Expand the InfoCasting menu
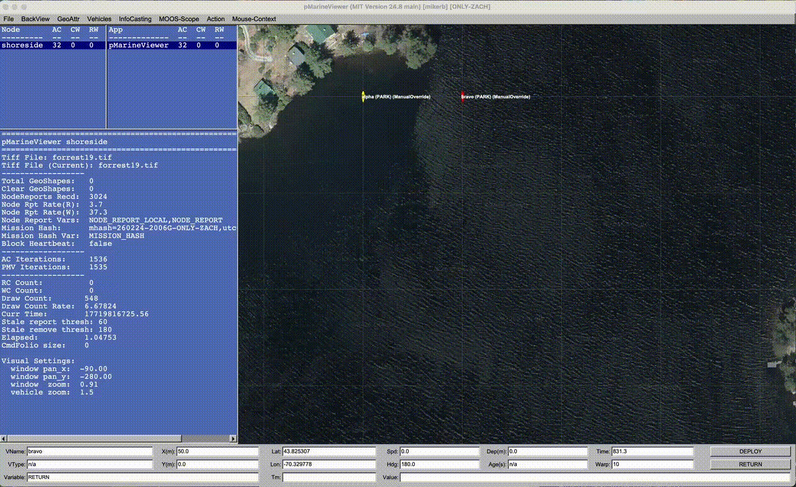 click(x=135, y=19)
